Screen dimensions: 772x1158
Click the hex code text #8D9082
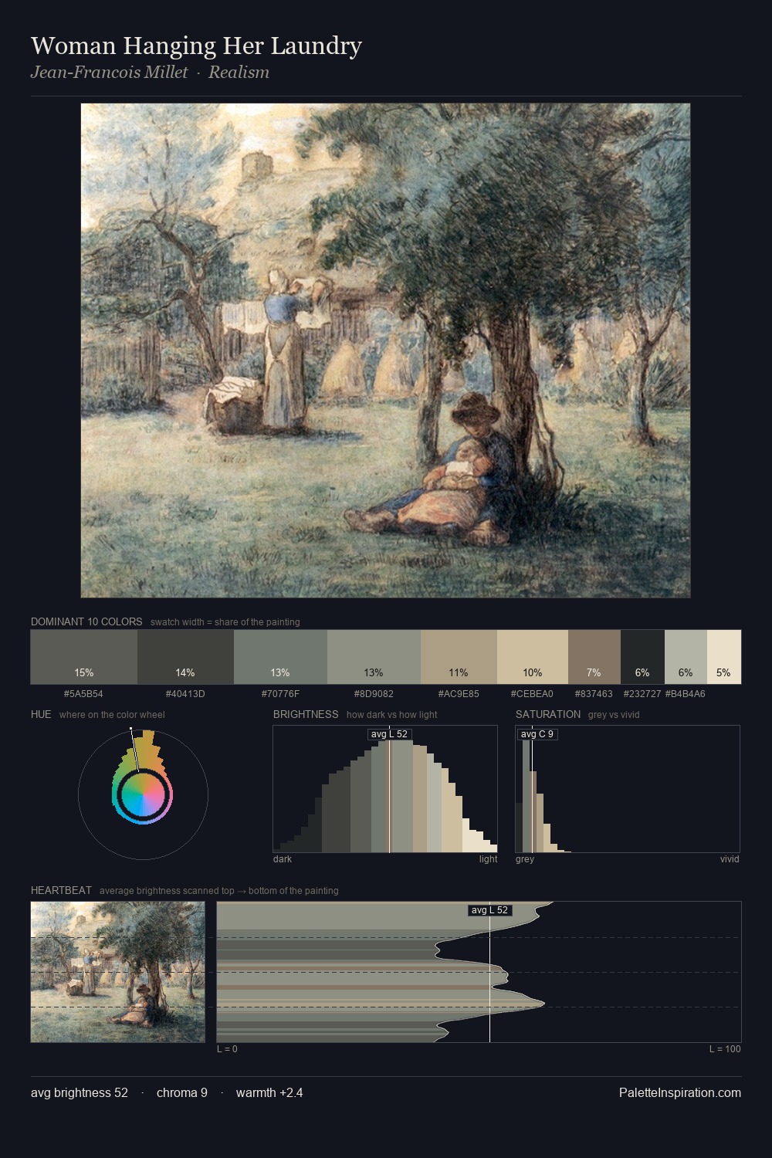[374, 694]
